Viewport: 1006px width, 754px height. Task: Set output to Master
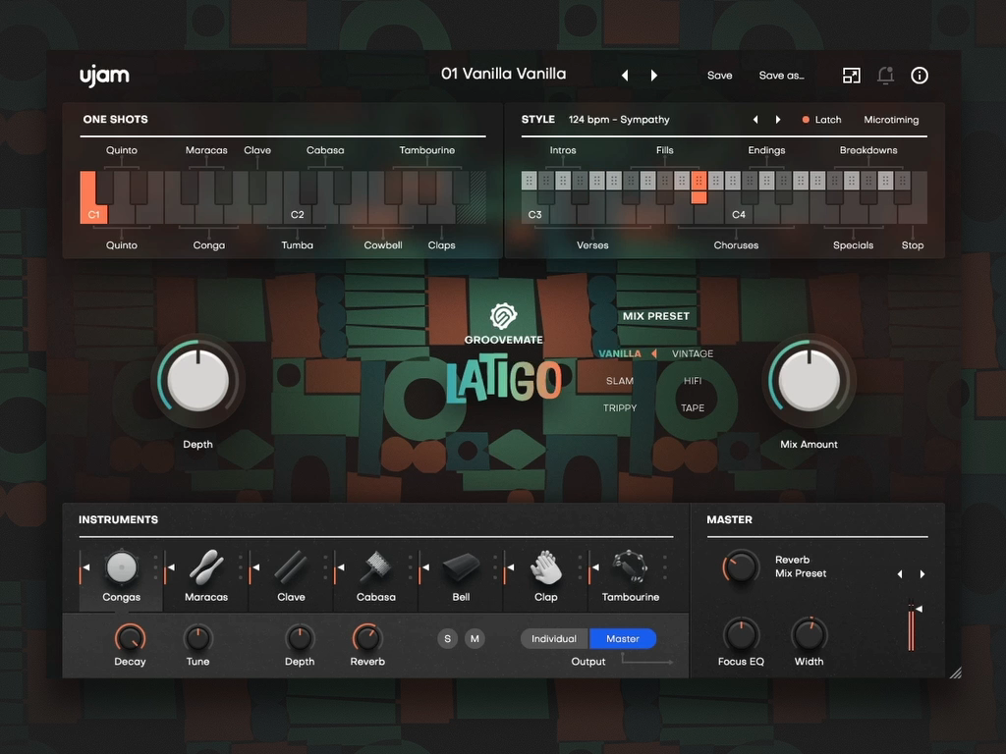point(622,638)
